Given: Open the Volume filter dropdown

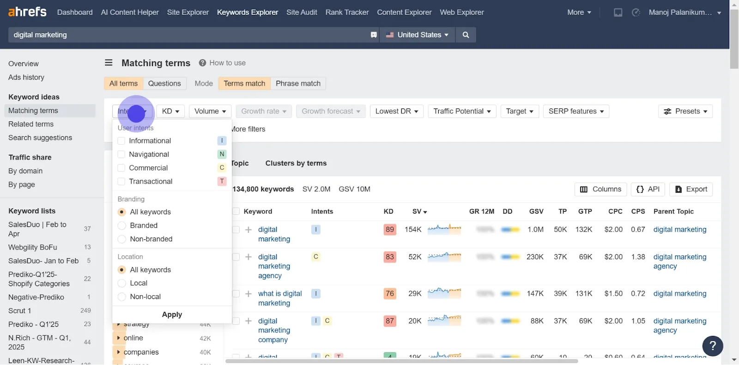Looking at the screenshot, I should point(210,111).
